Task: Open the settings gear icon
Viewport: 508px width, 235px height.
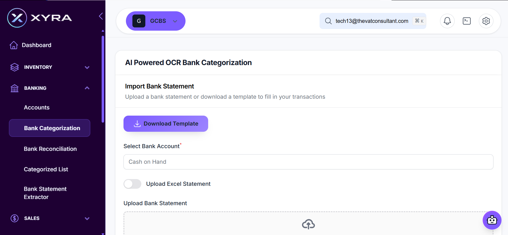Action: click(486, 21)
